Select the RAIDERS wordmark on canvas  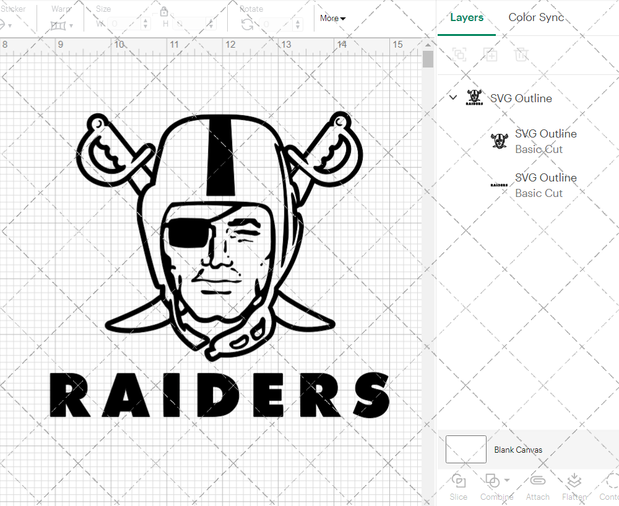[x=220, y=395]
